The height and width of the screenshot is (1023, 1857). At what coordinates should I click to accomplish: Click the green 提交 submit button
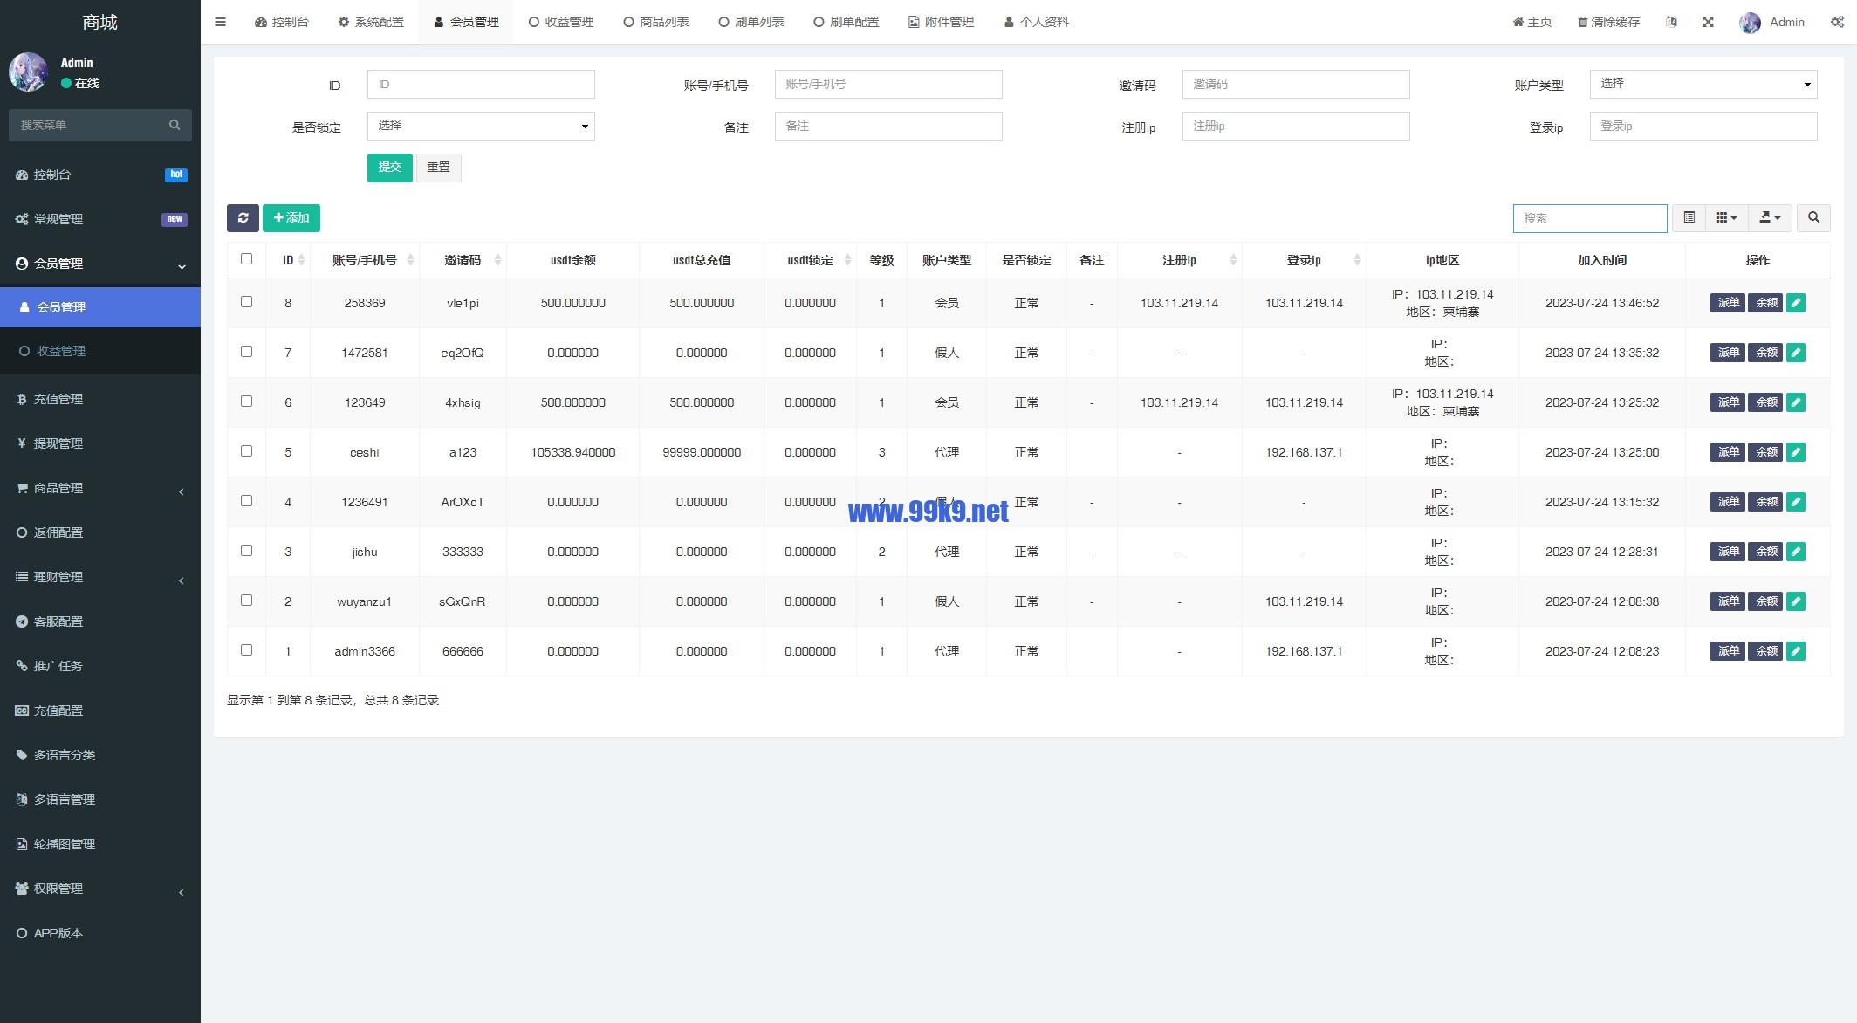pos(389,168)
